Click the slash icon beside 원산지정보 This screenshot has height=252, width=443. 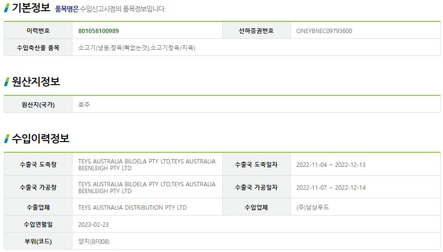(7, 82)
